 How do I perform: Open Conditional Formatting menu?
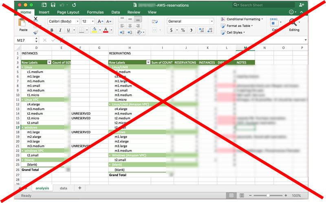click(x=242, y=19)
